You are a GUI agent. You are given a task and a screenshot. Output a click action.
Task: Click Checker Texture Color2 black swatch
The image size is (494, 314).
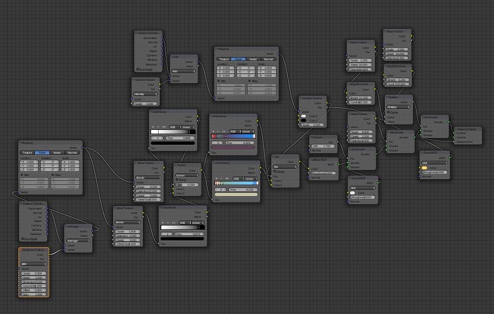(303, 121)
